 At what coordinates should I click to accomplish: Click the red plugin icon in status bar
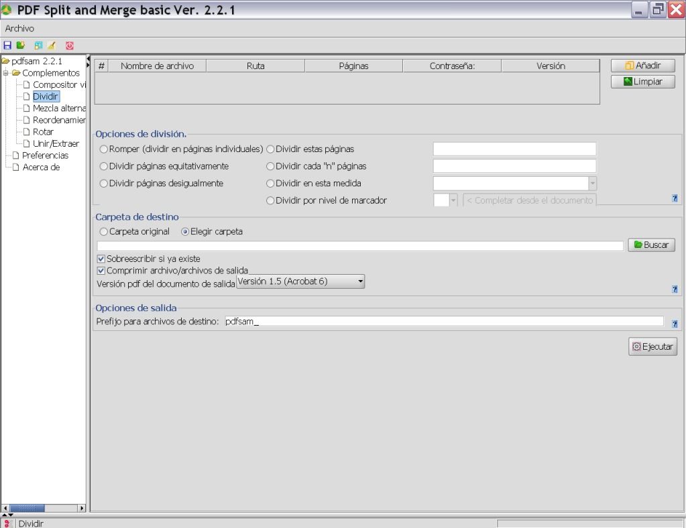pyautogui.click(x=7, y=523)
